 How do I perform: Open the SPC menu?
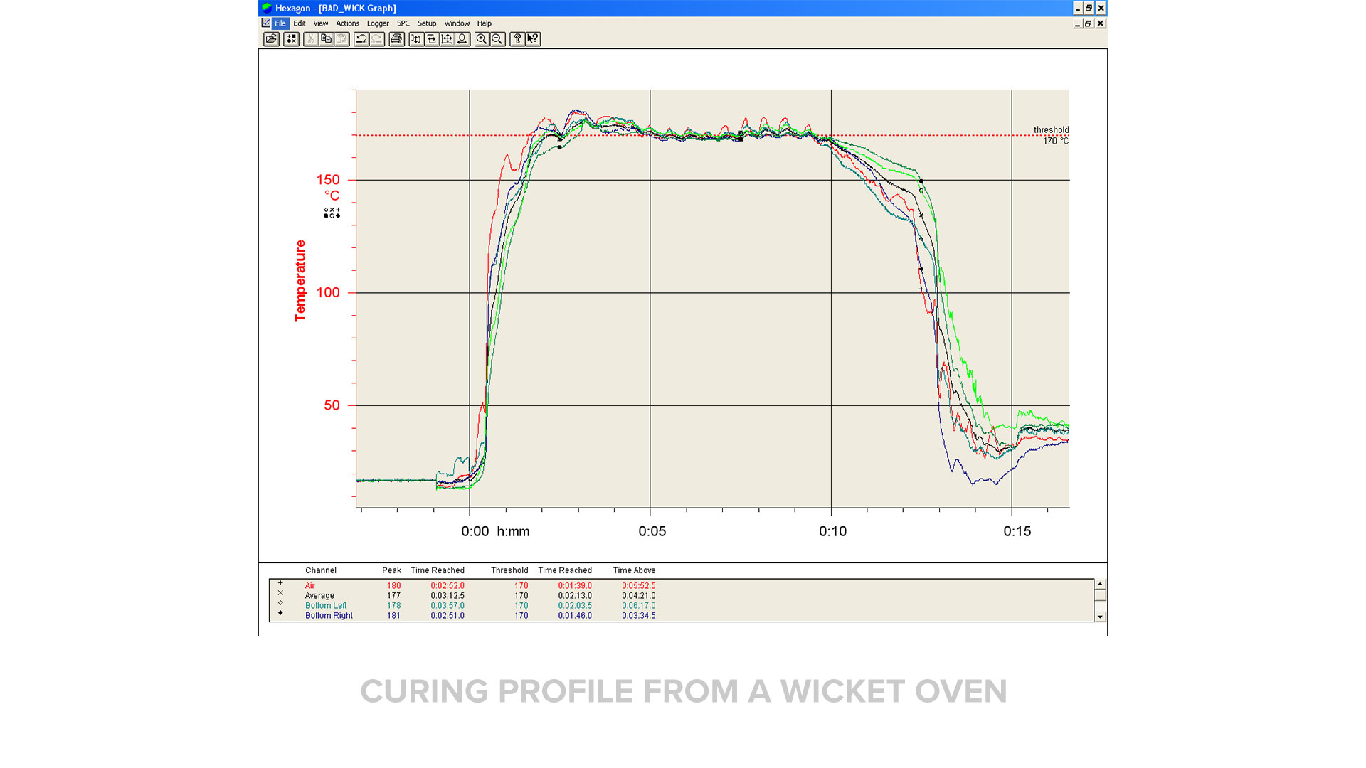[x=403, y=23]
